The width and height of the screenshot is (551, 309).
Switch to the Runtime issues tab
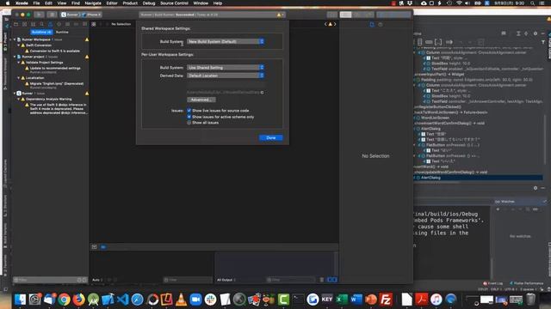pos(62,32)
